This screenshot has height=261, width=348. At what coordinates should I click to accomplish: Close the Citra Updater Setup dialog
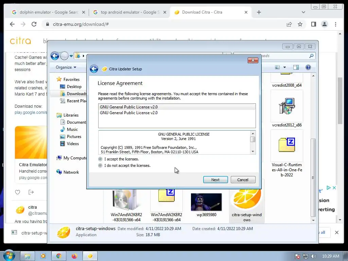253,60
